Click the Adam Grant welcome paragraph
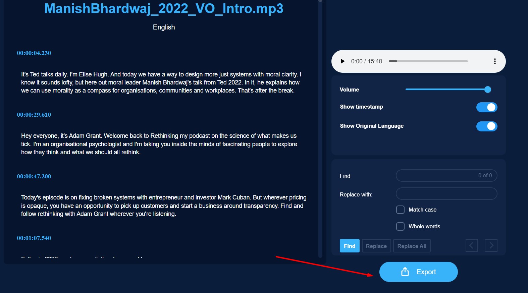Viewport: 528px width, 293px height. point(159,144)
